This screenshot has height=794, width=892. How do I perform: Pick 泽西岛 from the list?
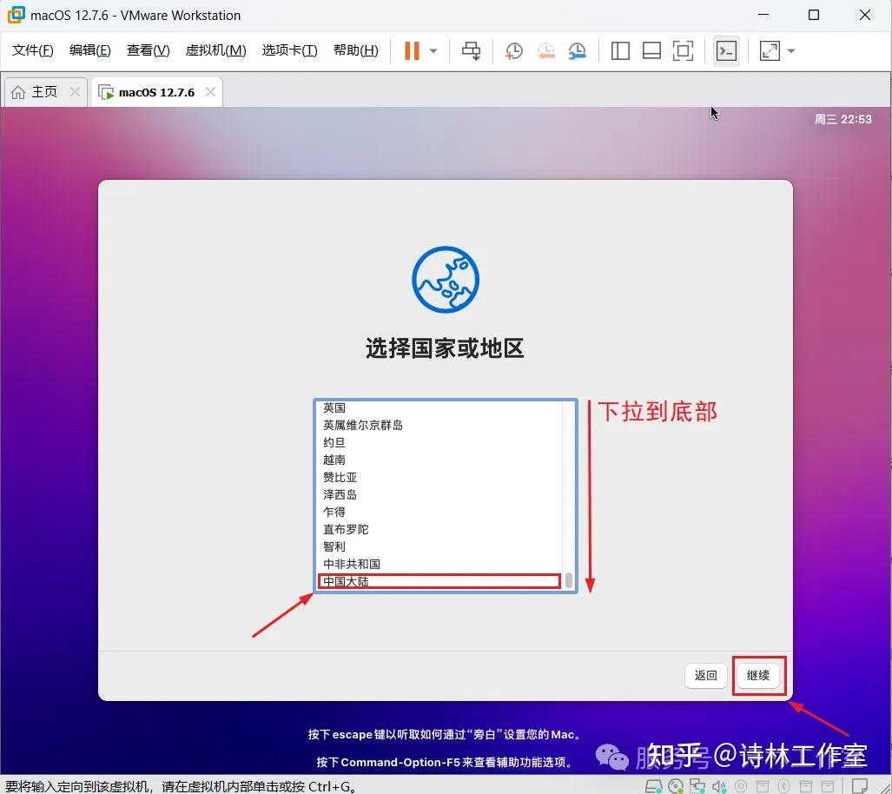click(x=439, y=494)
